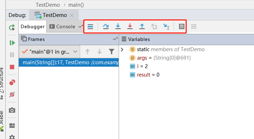Click the Force Step Into icon

[130, 26]
